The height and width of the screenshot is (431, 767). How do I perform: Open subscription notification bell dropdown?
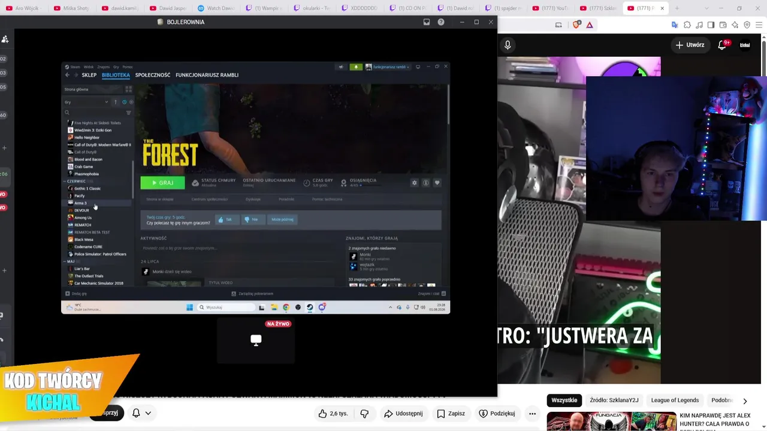[141, 413]
